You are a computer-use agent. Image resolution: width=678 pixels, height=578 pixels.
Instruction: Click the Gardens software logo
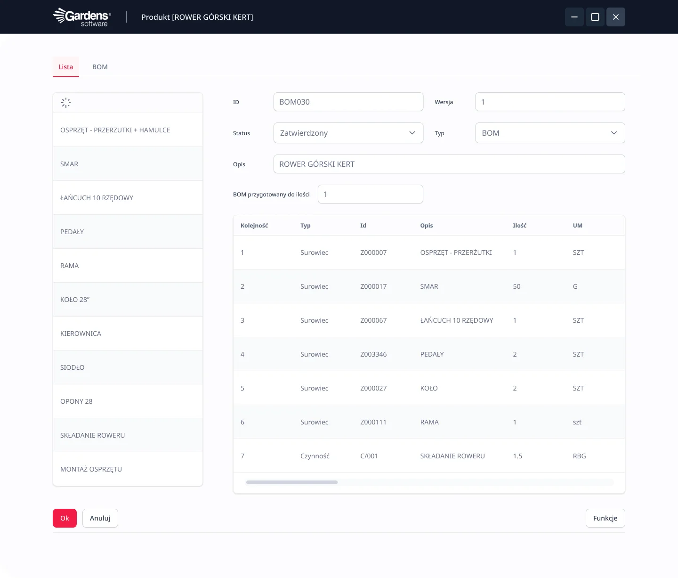[x=82, y=17]
